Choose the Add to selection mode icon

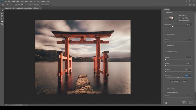coord(13,5)
